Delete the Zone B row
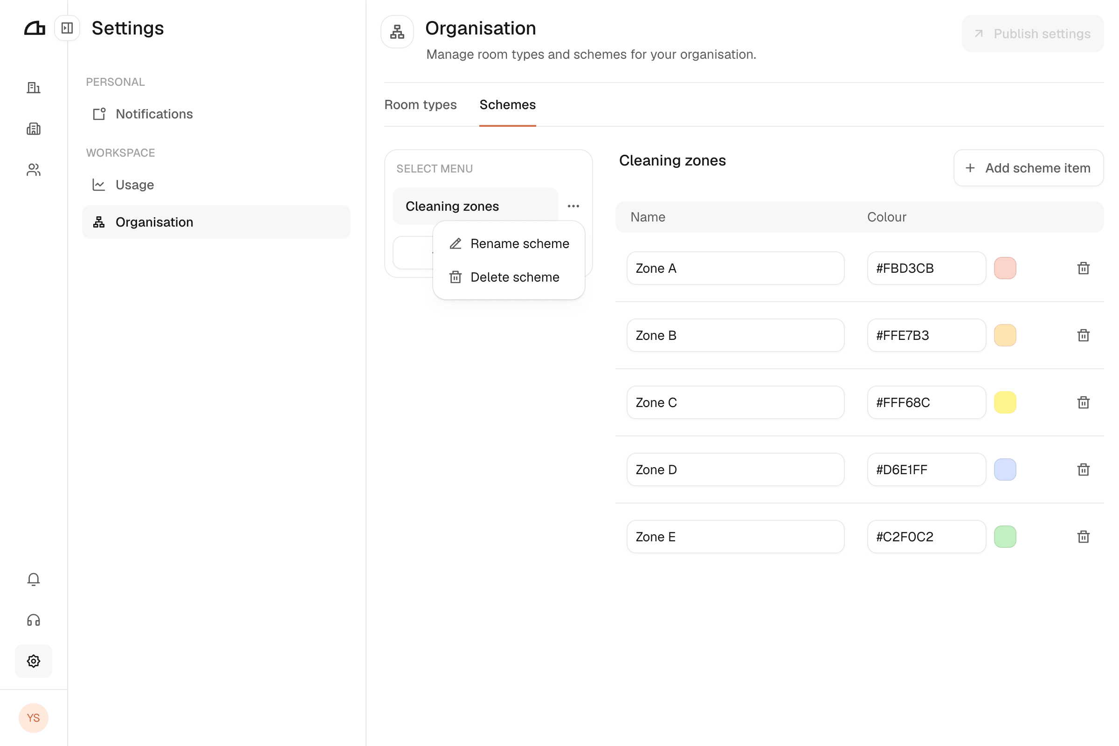Screen dimensions: 1119x746 pos(1083,335)
